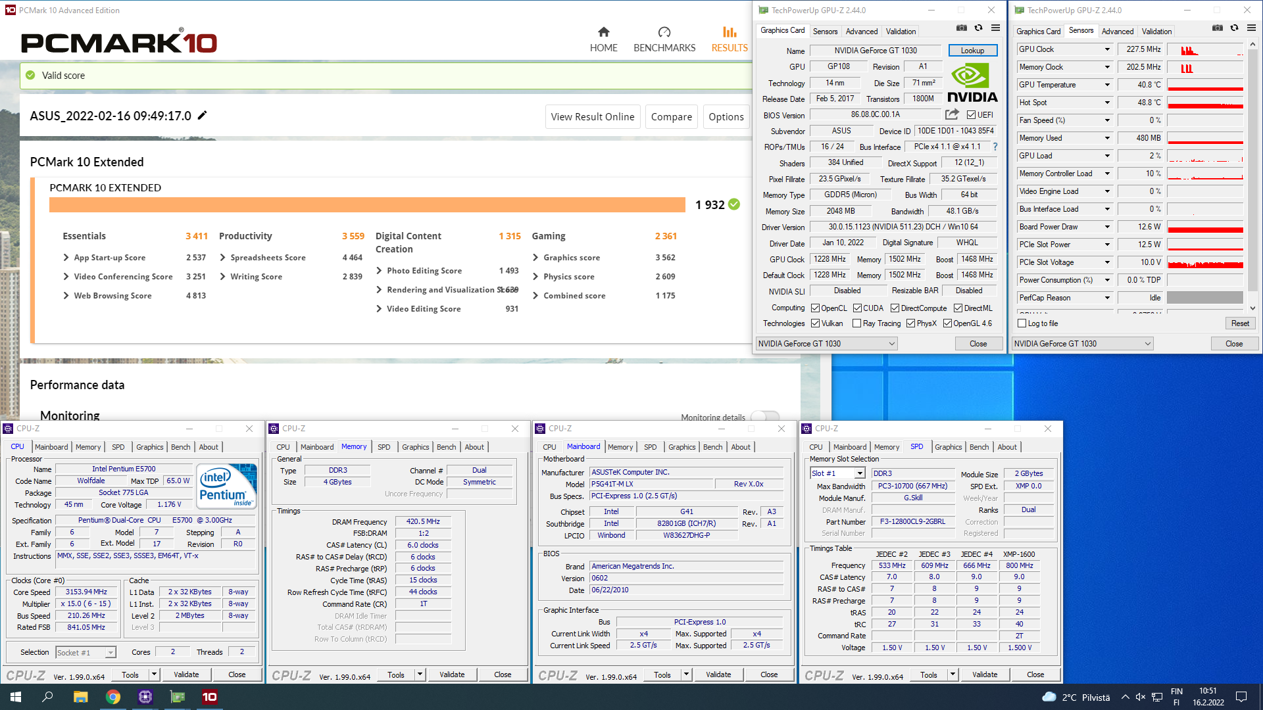
Task: Click the Lookup button in GPU-Z
Action: [x=972, y=51]
